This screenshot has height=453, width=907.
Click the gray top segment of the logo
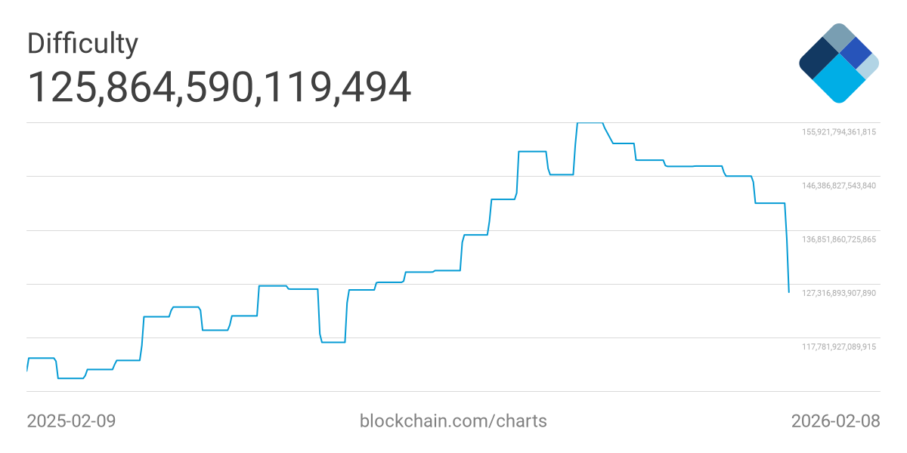[x=838, y=36]
